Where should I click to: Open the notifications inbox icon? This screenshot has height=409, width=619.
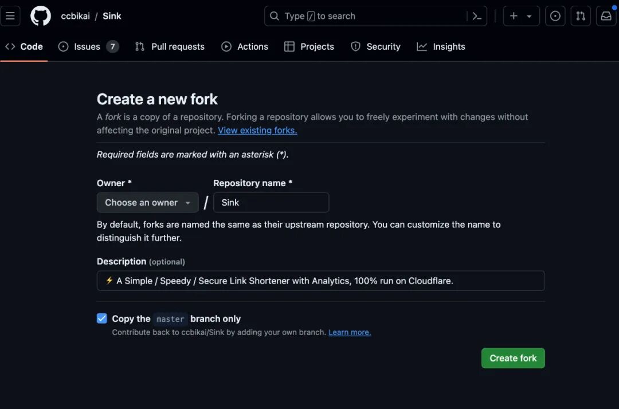[x=606, y=16]
